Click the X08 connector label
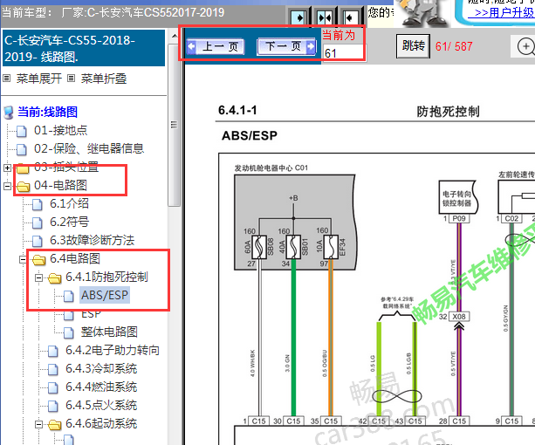This screenshot has width=535, height=445. point(459,317)
